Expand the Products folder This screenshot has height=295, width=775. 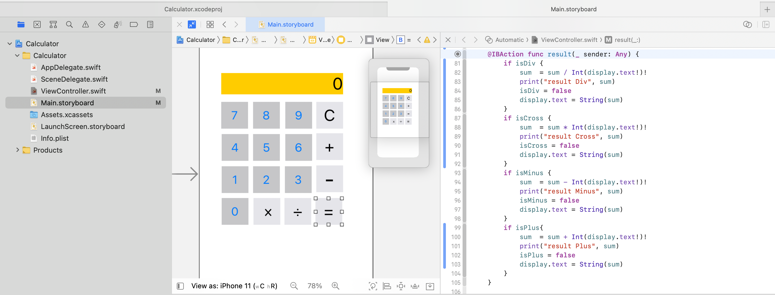click(x=17, y=150)
